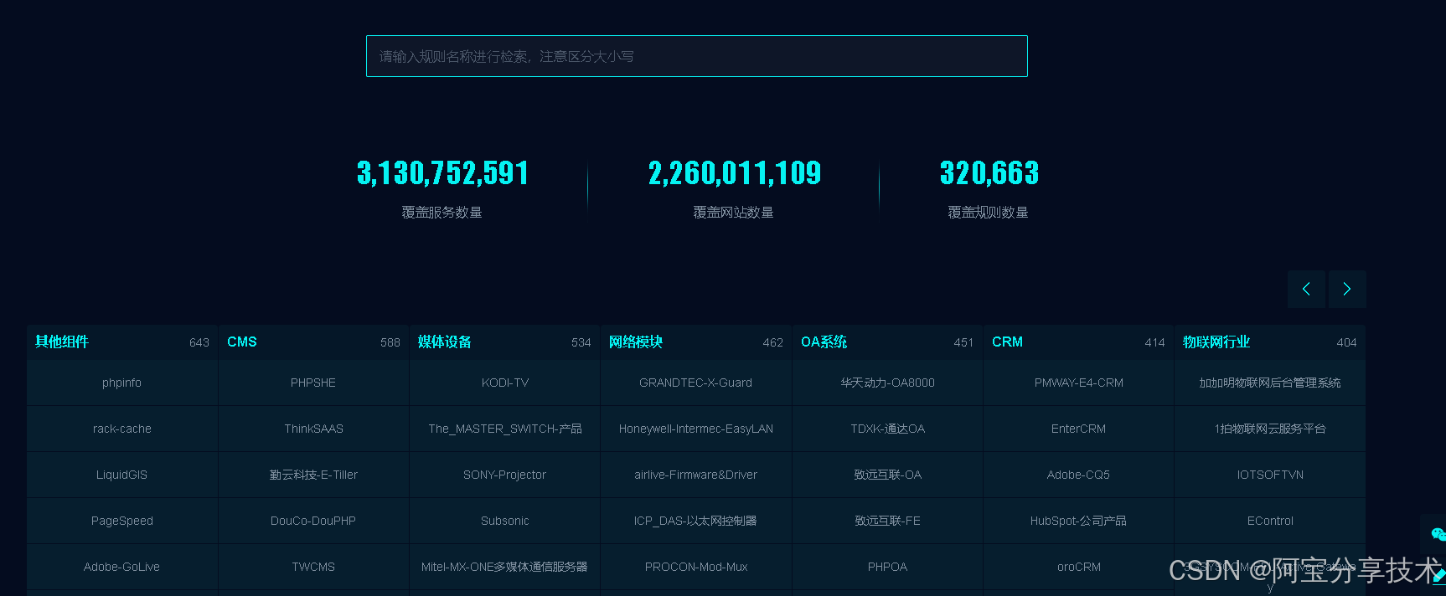The height and width of the screenshot is (596, 1446).
Task: Open the CRM category header
Action: pos(1078,342)
